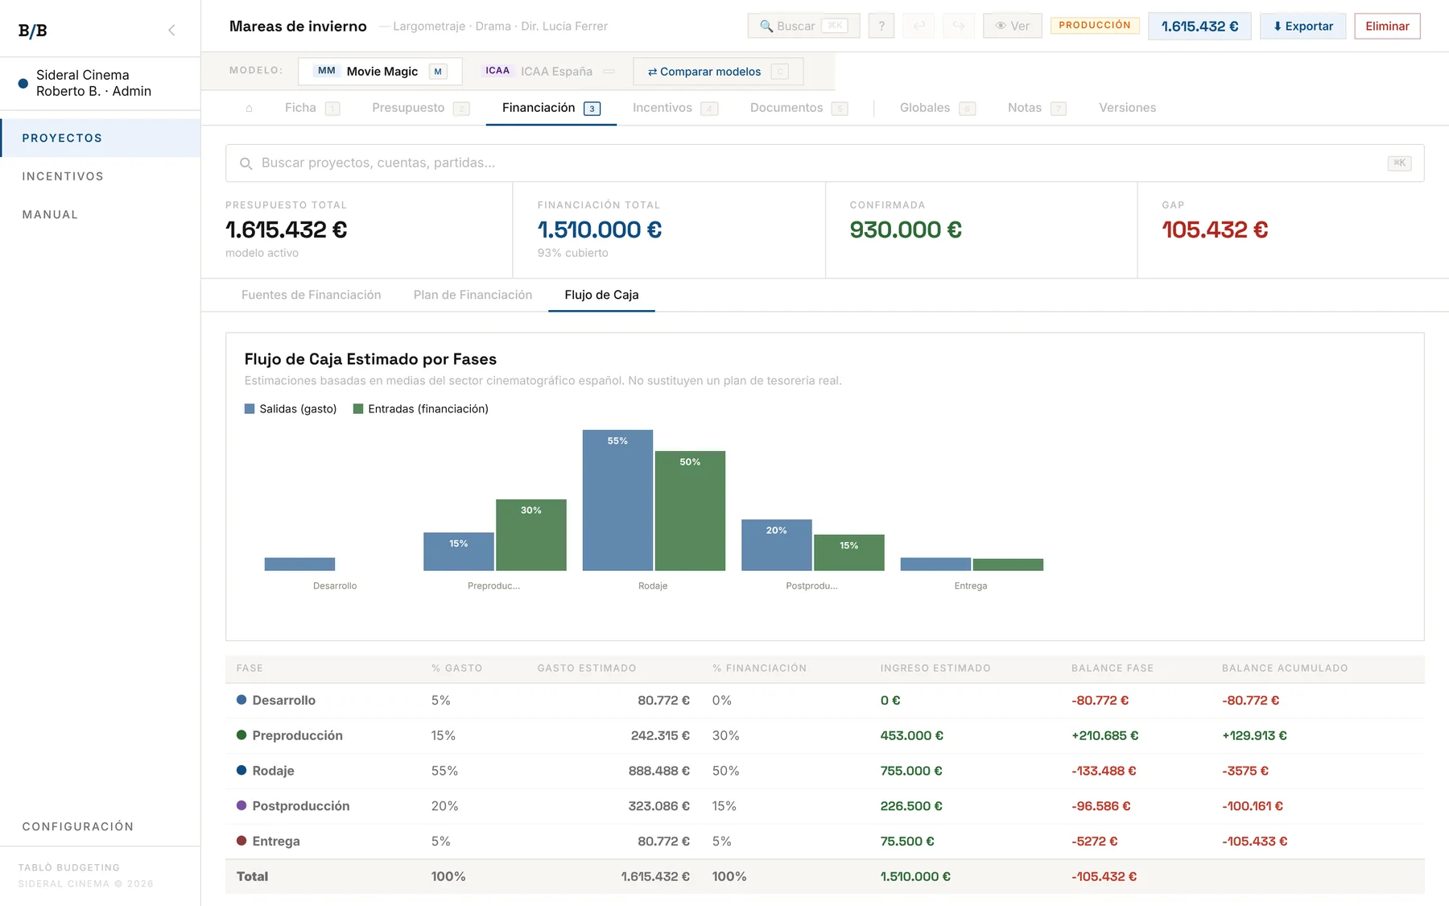This screenshot has height=906, width=1449.
Task: Toggle Entradas (financiación) legend series
Action: pyautogui.click(x=421, y=409)
